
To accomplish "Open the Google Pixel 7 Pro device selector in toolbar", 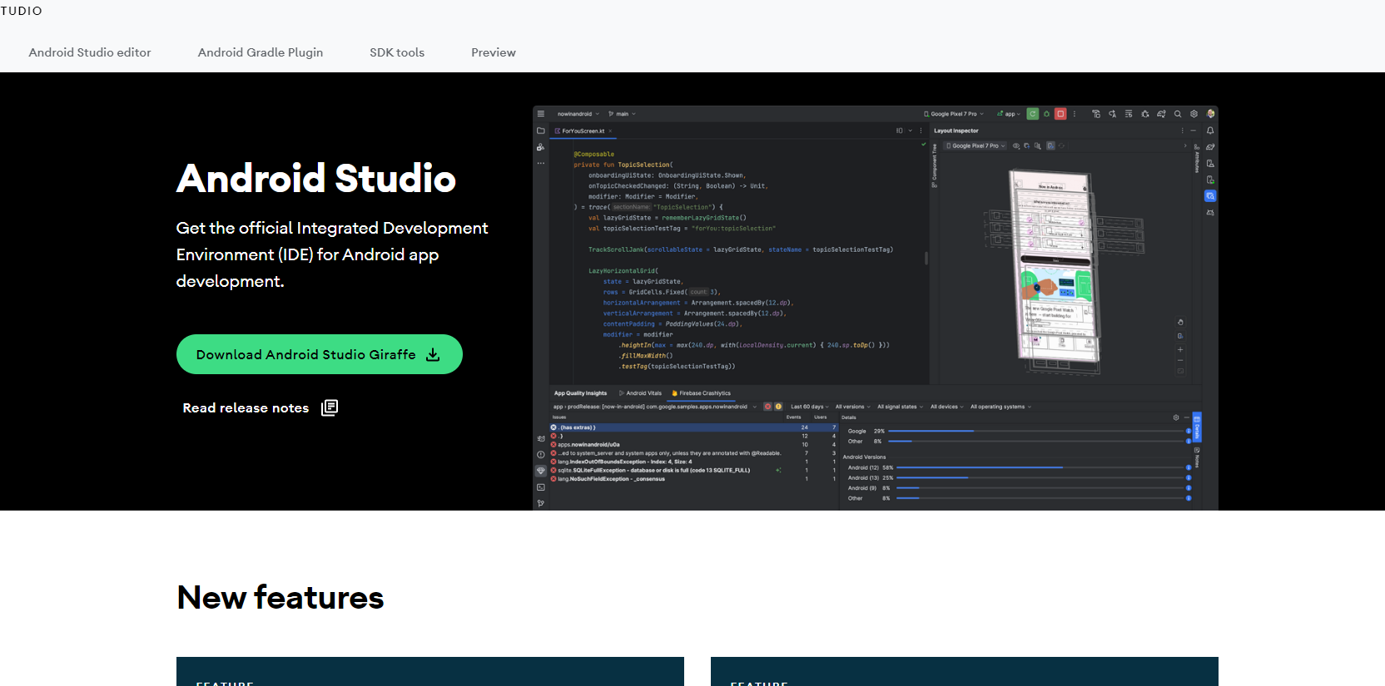I will click(x=954, y=114).
